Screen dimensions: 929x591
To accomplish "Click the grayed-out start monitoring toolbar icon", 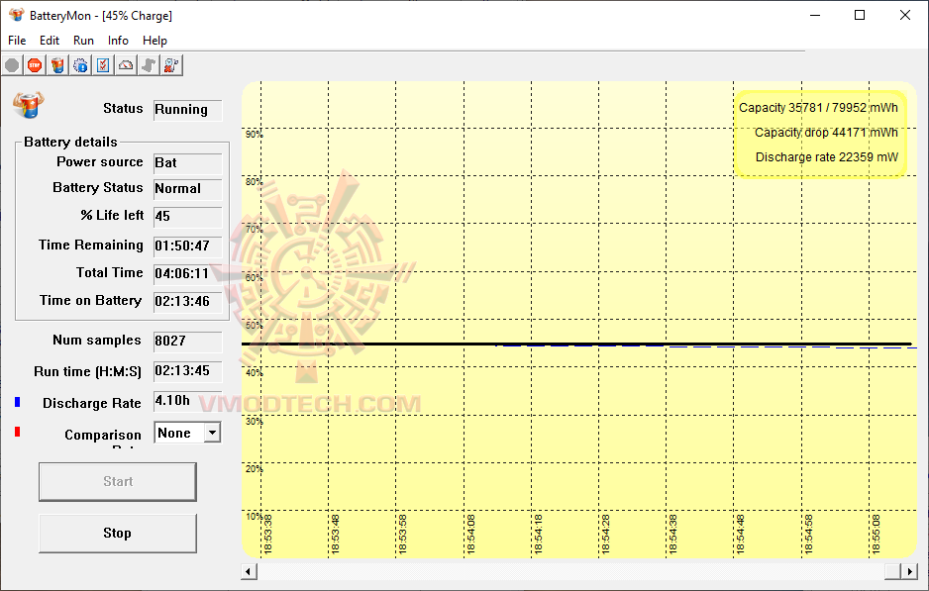I will [12, 65].
